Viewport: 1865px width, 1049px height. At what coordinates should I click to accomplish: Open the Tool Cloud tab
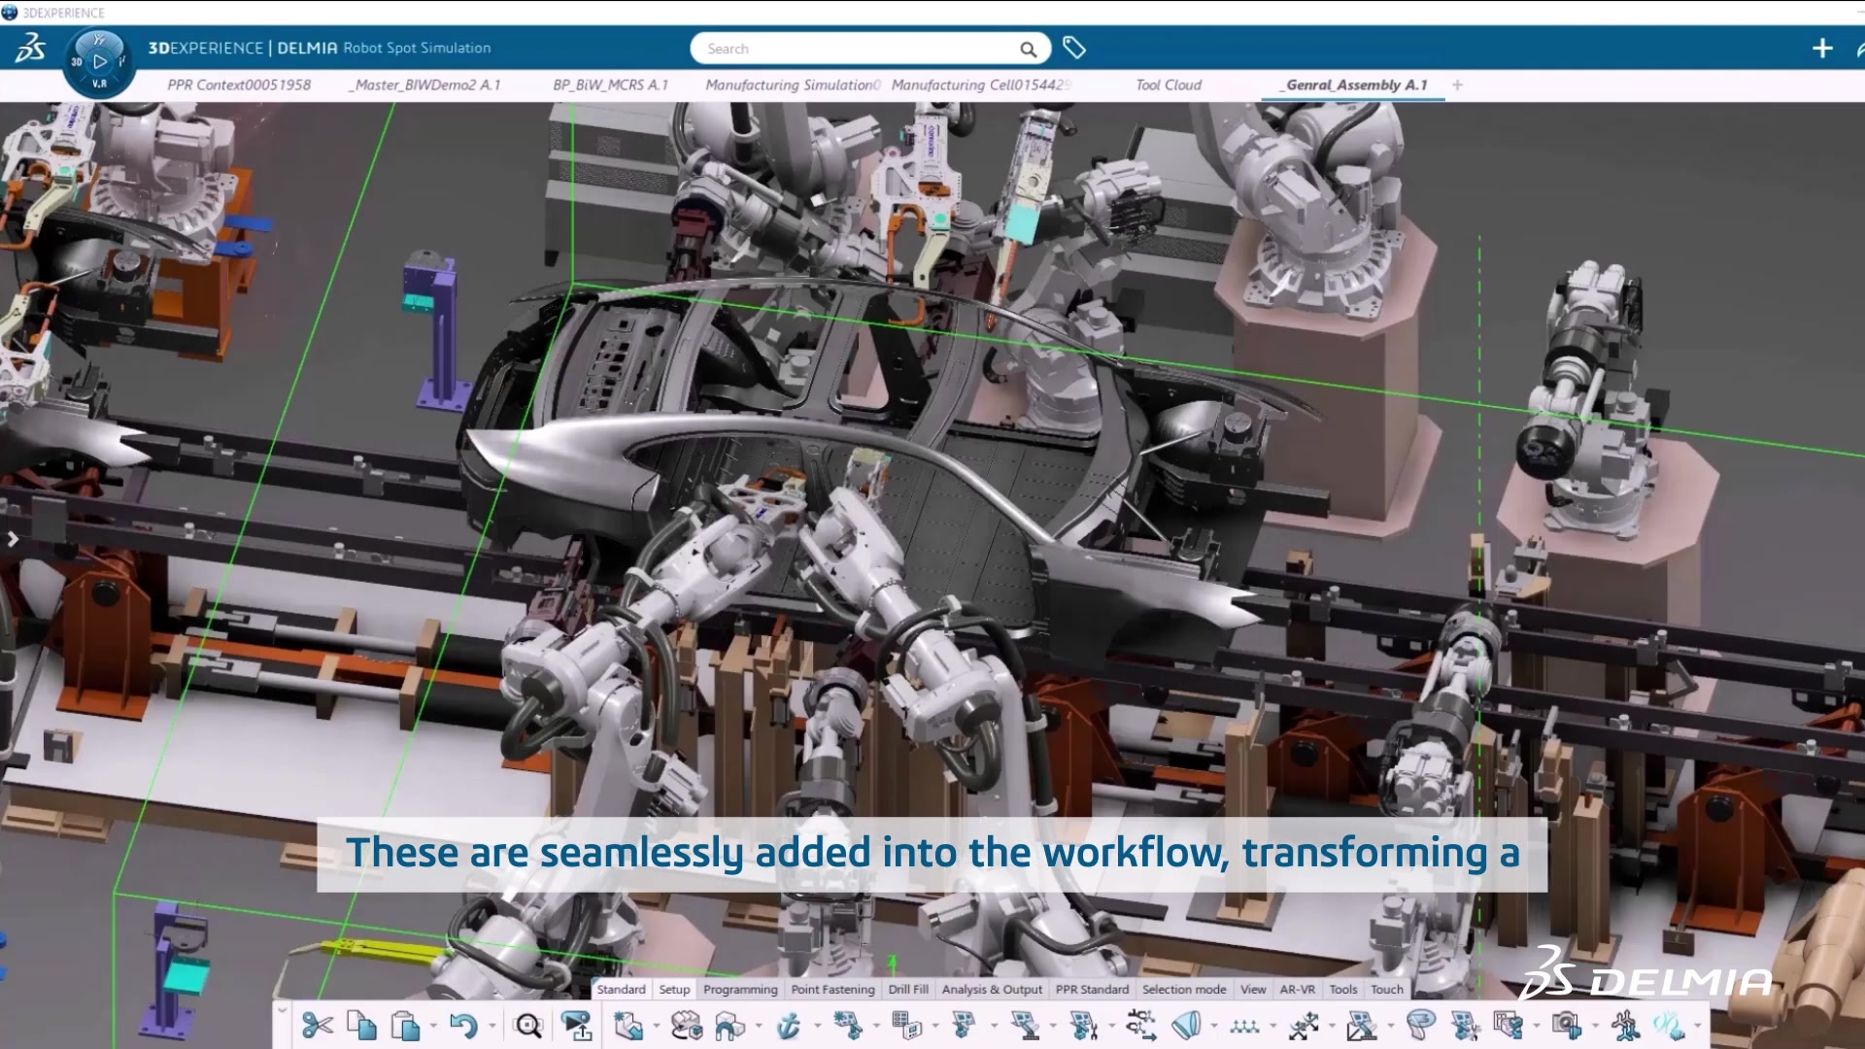point(1169,85)
